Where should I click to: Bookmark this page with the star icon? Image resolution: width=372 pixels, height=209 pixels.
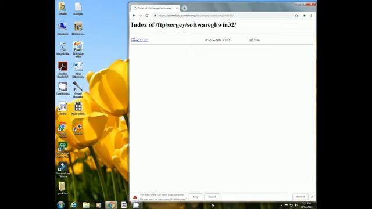pos(296,16)
